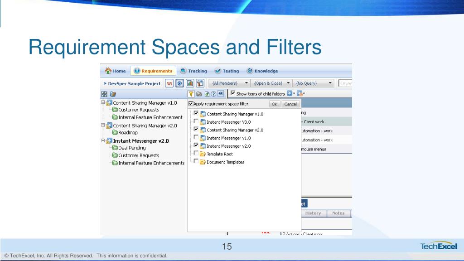Check the Template Root checkbox
Screen dimensions: 464x261
click(196, 153)
